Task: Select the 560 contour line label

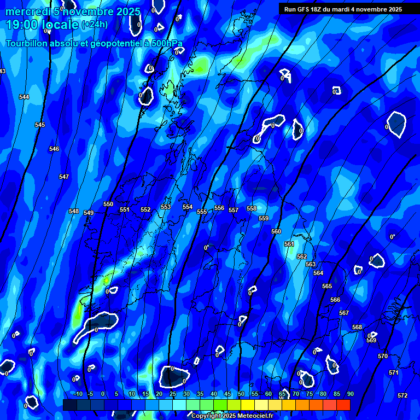Action: click(276, 231)
